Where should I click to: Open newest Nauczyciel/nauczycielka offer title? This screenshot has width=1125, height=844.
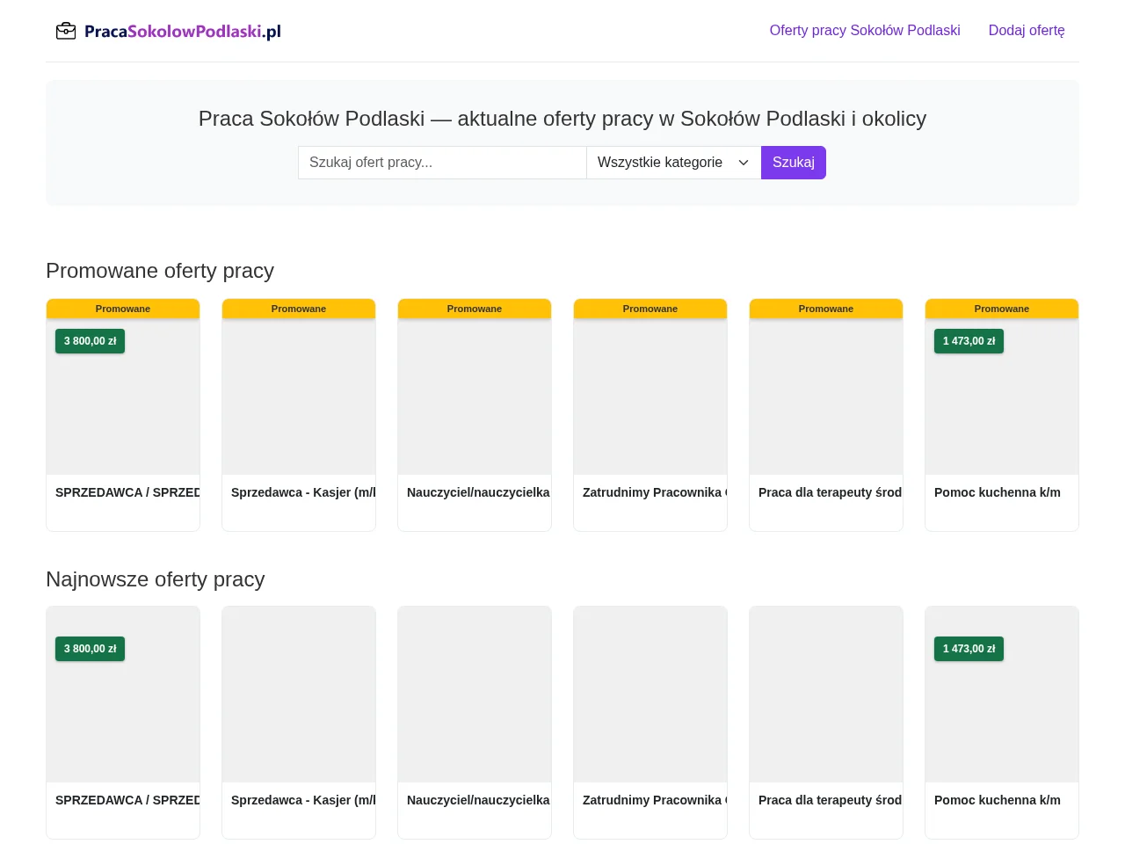pyautogui.click(x=478, y=800)
